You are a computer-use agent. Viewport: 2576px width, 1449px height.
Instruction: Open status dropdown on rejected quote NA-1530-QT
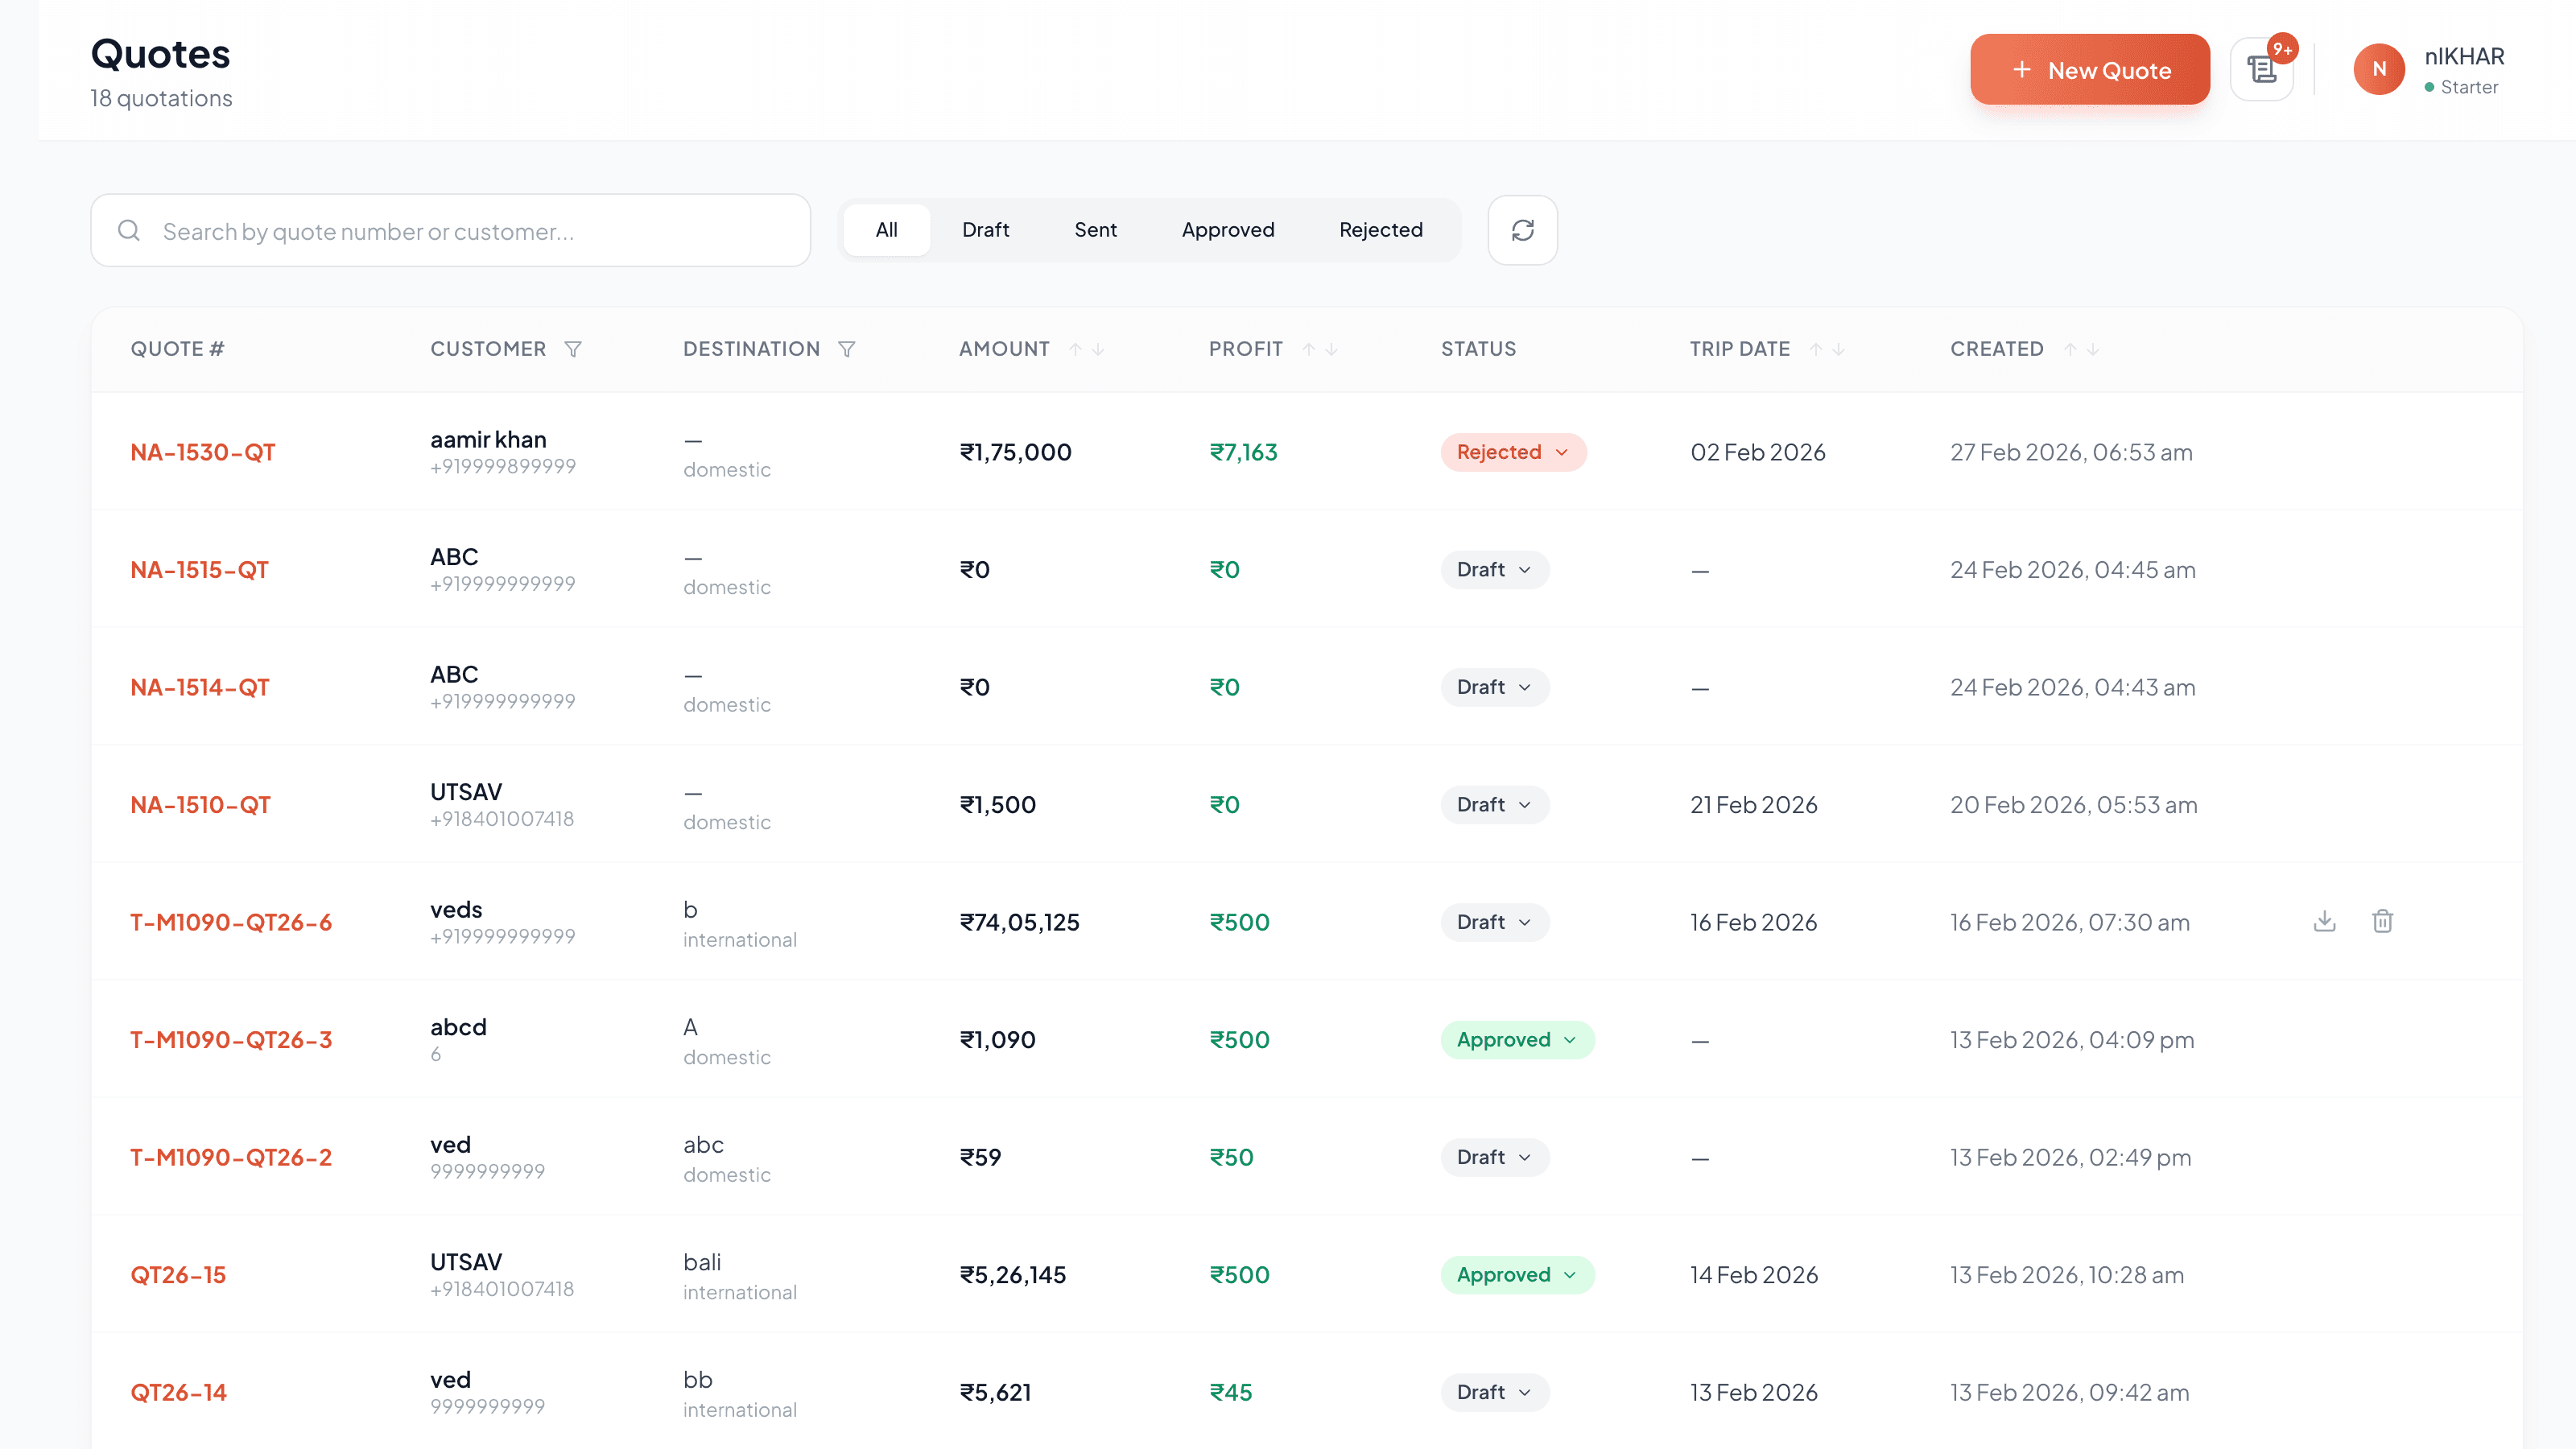pos(1513,452)
